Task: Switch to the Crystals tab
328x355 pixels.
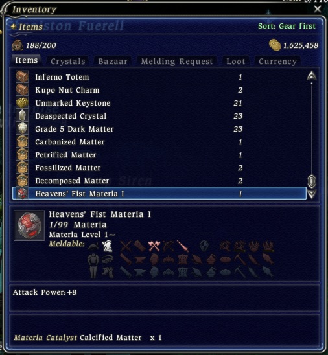Action: click(x=67, y=62)
